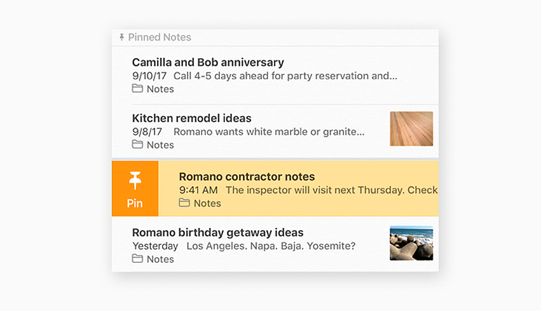Click folder icon under Camilla and Bob anniversary
Screen dimensions: 541x311
tap(137, 89)
